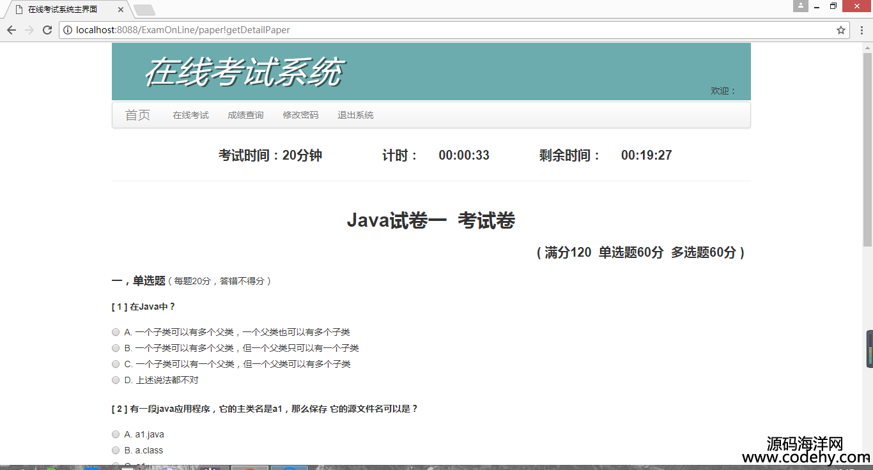Go to 首页 in navigation bar
The width and height of the screenshot is (873, 470).
137,115
